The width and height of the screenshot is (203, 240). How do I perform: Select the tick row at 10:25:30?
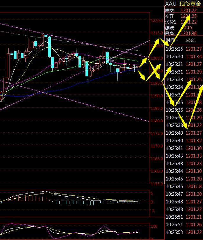pyautogui.click(x=184, y=56)
